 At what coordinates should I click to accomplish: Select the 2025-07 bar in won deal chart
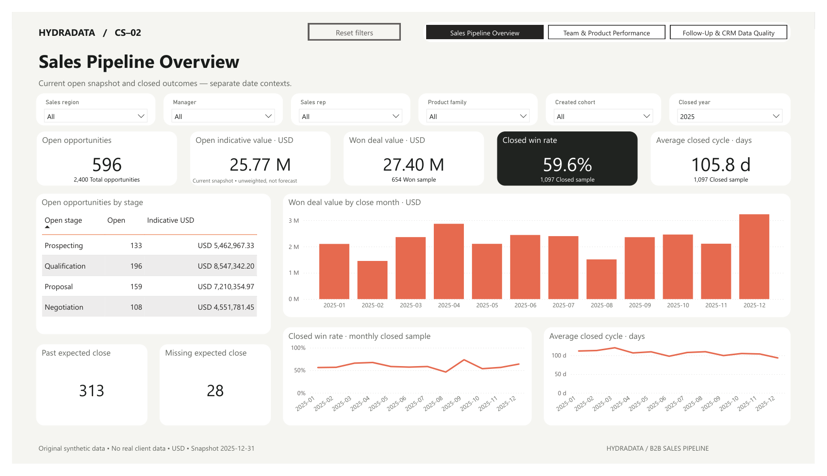tap(563, 268)
